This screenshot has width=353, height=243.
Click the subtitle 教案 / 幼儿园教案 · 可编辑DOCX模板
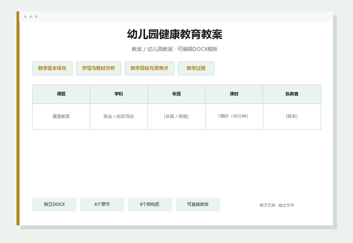[x=175, y=49]
